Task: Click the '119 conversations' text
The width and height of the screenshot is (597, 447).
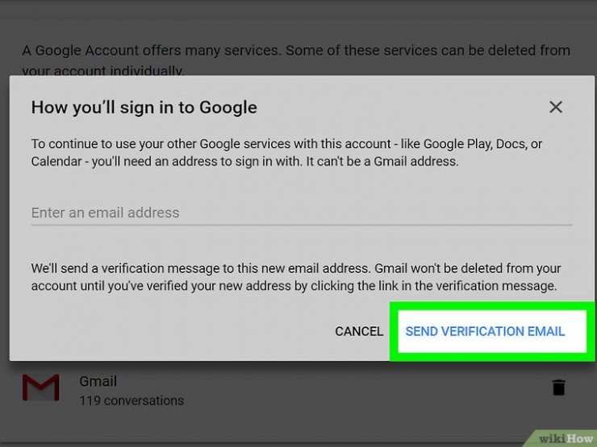Action: pos(132,400)
